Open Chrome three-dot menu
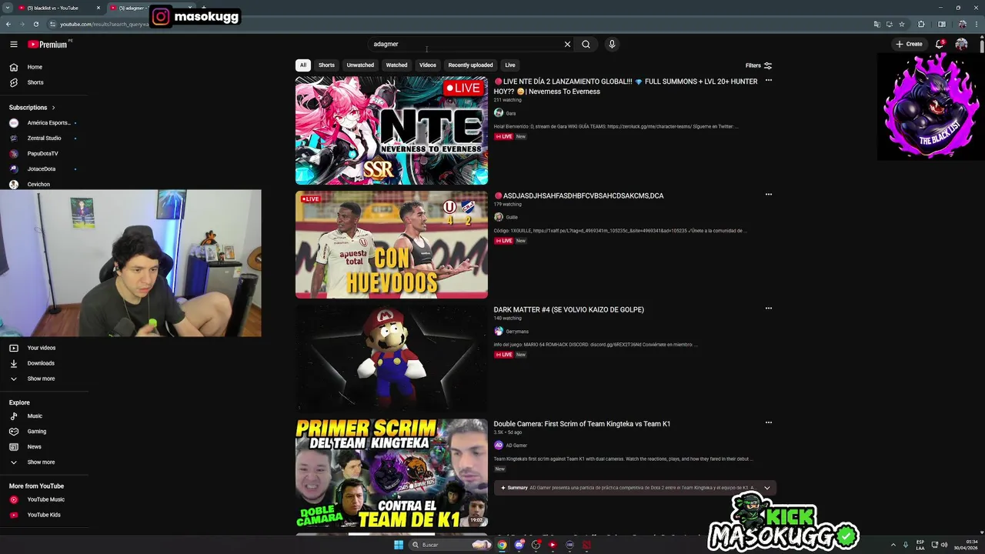The width and height of the screenshot is (985, 554). coord(976,24)
